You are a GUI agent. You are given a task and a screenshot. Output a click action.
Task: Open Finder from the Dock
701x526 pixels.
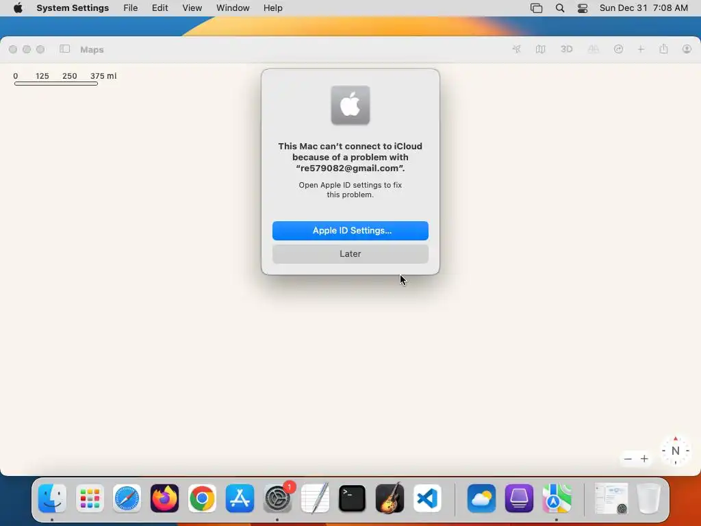[52, 499]
